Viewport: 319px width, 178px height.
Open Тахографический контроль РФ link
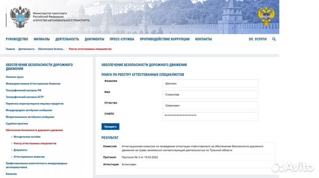click(23, 90)
